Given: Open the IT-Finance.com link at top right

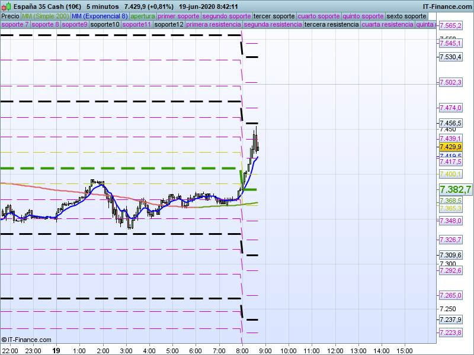Looking at the screenshot, I should pos(451,7).
